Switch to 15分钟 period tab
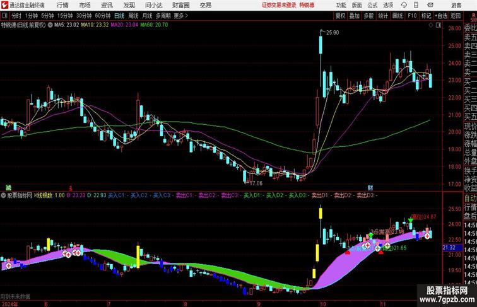The width and height of the screenshot is (477, 307). coord(65,16)
